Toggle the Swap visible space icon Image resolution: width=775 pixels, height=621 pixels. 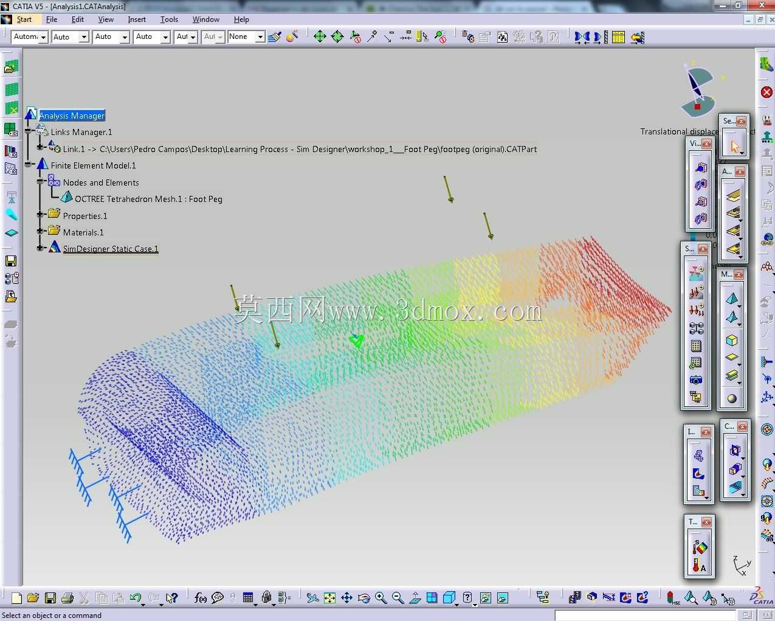502,598
